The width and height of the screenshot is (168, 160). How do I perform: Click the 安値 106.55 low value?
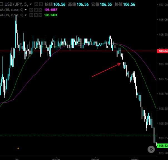(102, 4)
